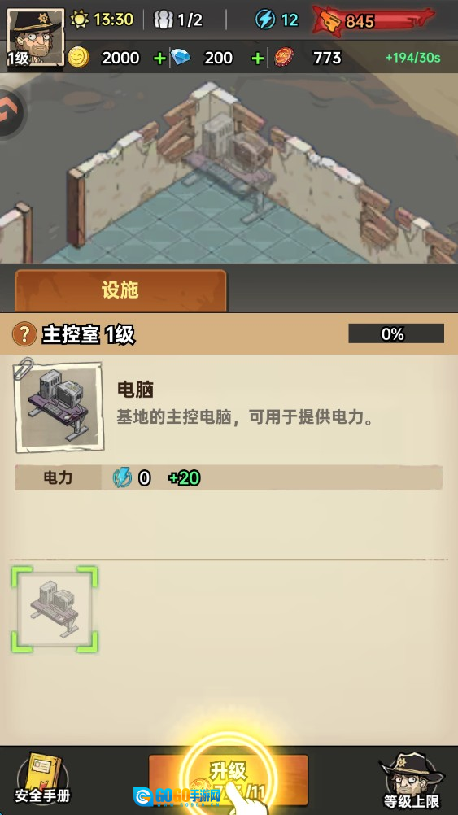
Task: Tap the bottle cap currency icon
Action: click(285, 57)
